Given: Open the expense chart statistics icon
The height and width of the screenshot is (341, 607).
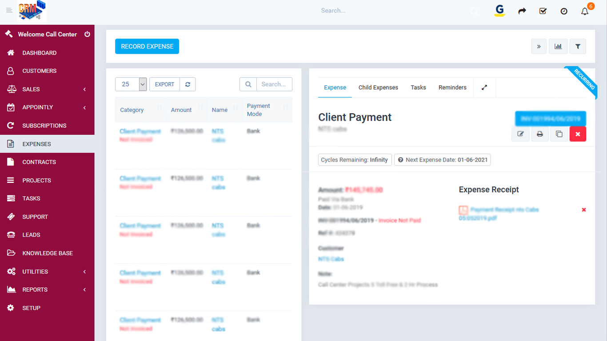Looking at the screenshot, I should coord(558,46).
